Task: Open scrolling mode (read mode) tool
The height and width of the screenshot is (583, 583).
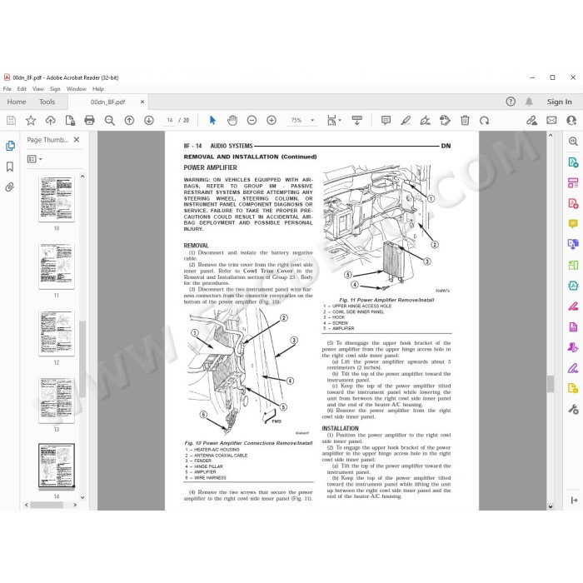Action: [357, 121]
